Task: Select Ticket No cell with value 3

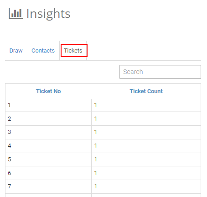Action: 48,132
